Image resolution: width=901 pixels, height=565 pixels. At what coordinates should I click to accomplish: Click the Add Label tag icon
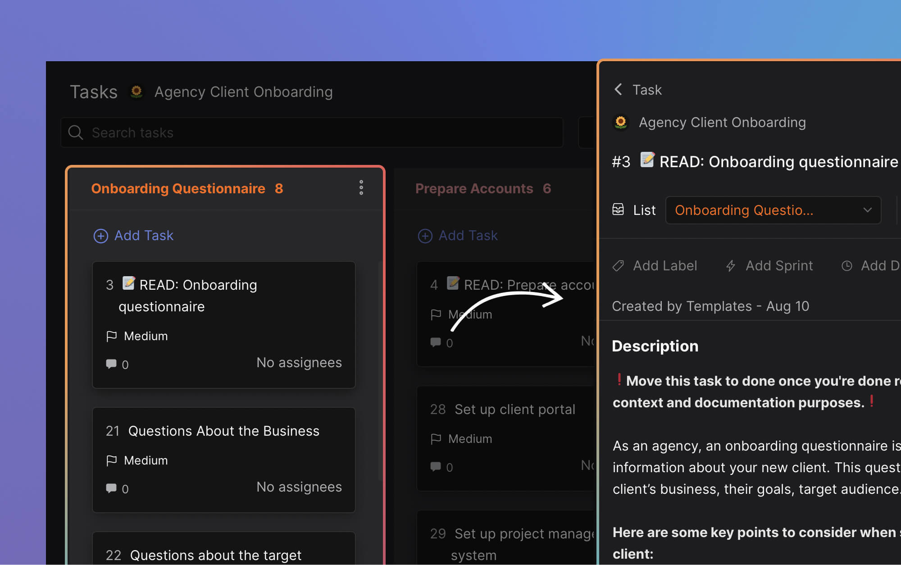tap(618, 266)
